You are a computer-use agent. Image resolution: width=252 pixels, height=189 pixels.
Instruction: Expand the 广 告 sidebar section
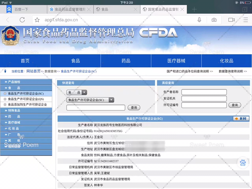point(26,135)
